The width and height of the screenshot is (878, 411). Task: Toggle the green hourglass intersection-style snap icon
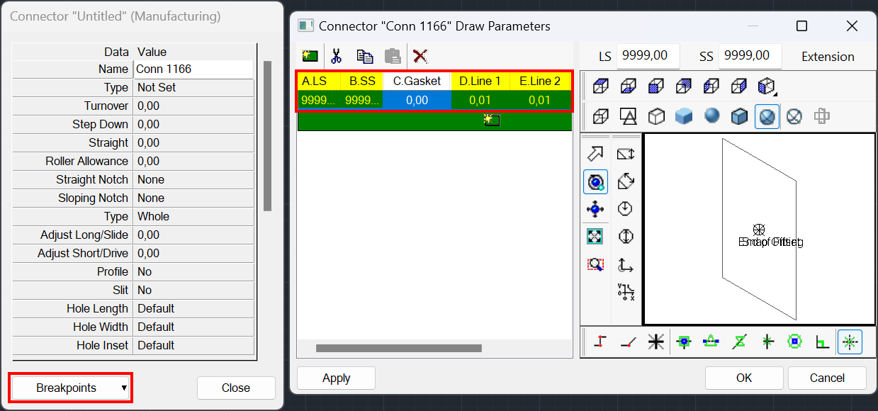(x=739, y=342)
